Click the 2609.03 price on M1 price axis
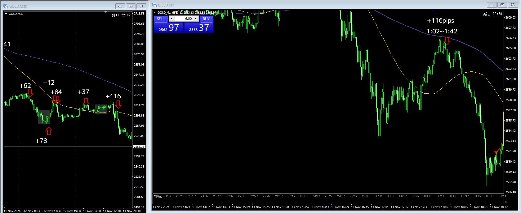The image size is (521, 213). tap(510, 17)
